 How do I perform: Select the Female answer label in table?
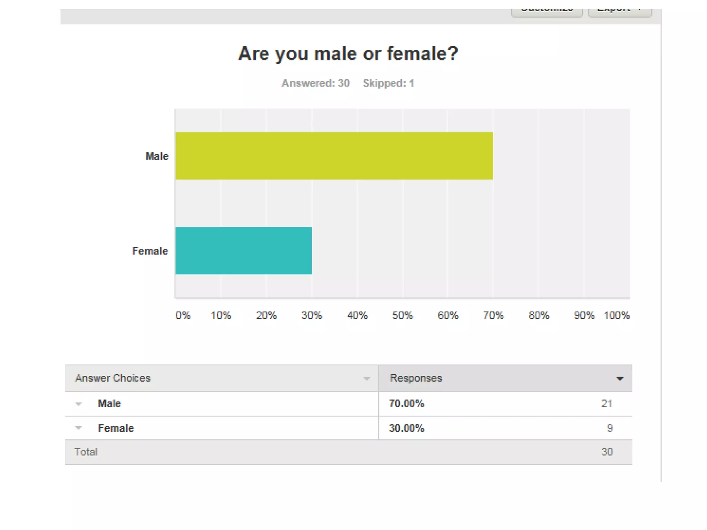pos(116,428)
